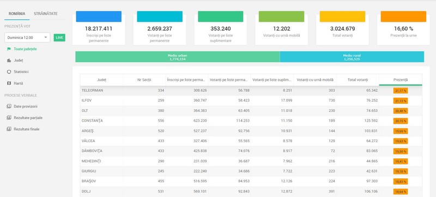
Task: Click the lime swatch above 12.202
Action: [x=281, y=16]
